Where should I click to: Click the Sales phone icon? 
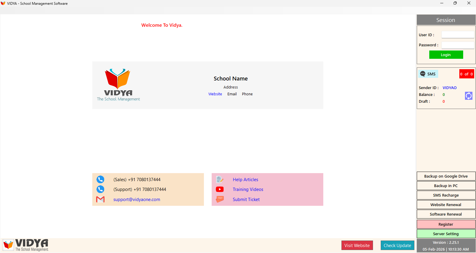[100, 179]
